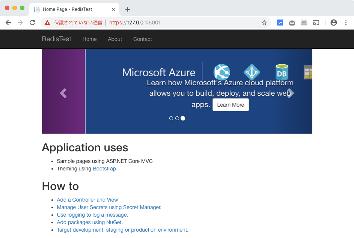
Task: Reload the page with the refresh icon
Action: point(32,23)
